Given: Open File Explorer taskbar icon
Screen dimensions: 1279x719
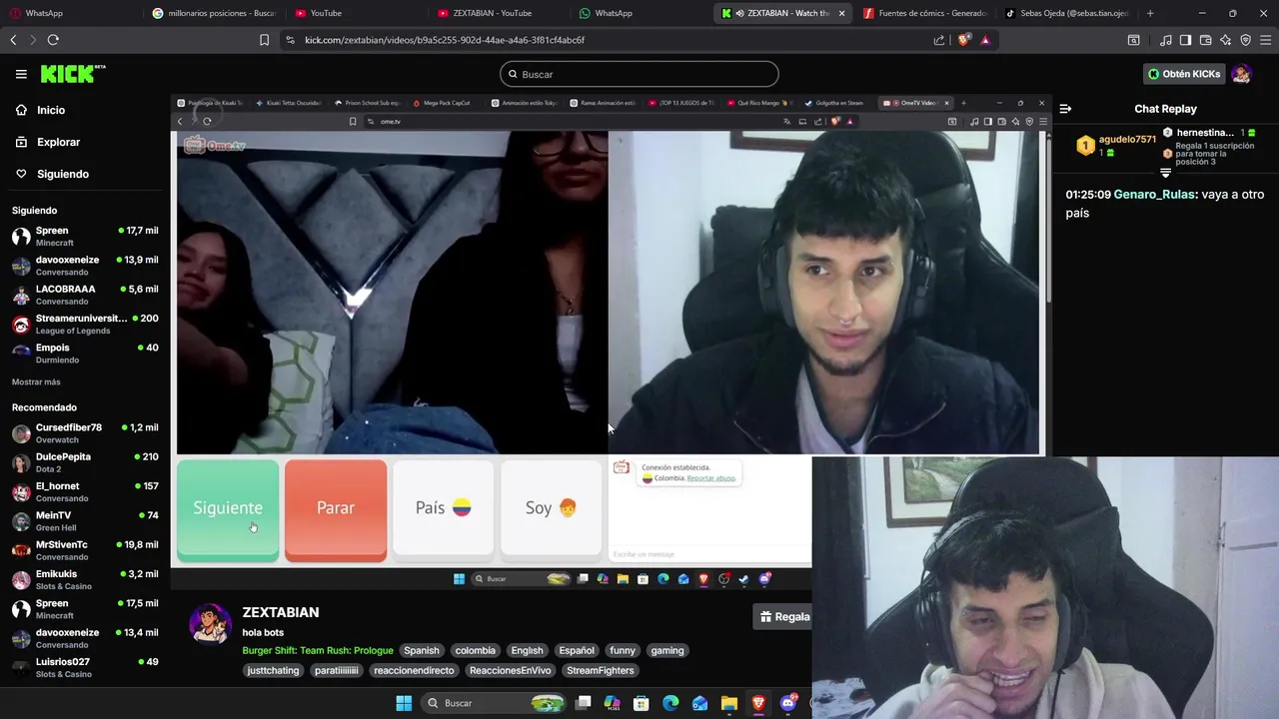Looking at the screenshot, I should (729, 703).
